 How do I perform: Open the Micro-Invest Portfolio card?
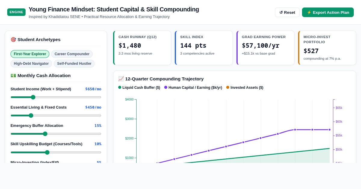click(x=327, y=48)
